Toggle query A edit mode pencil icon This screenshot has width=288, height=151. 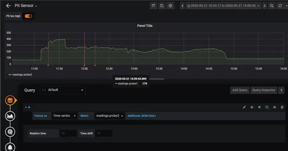tap(244, 107)
